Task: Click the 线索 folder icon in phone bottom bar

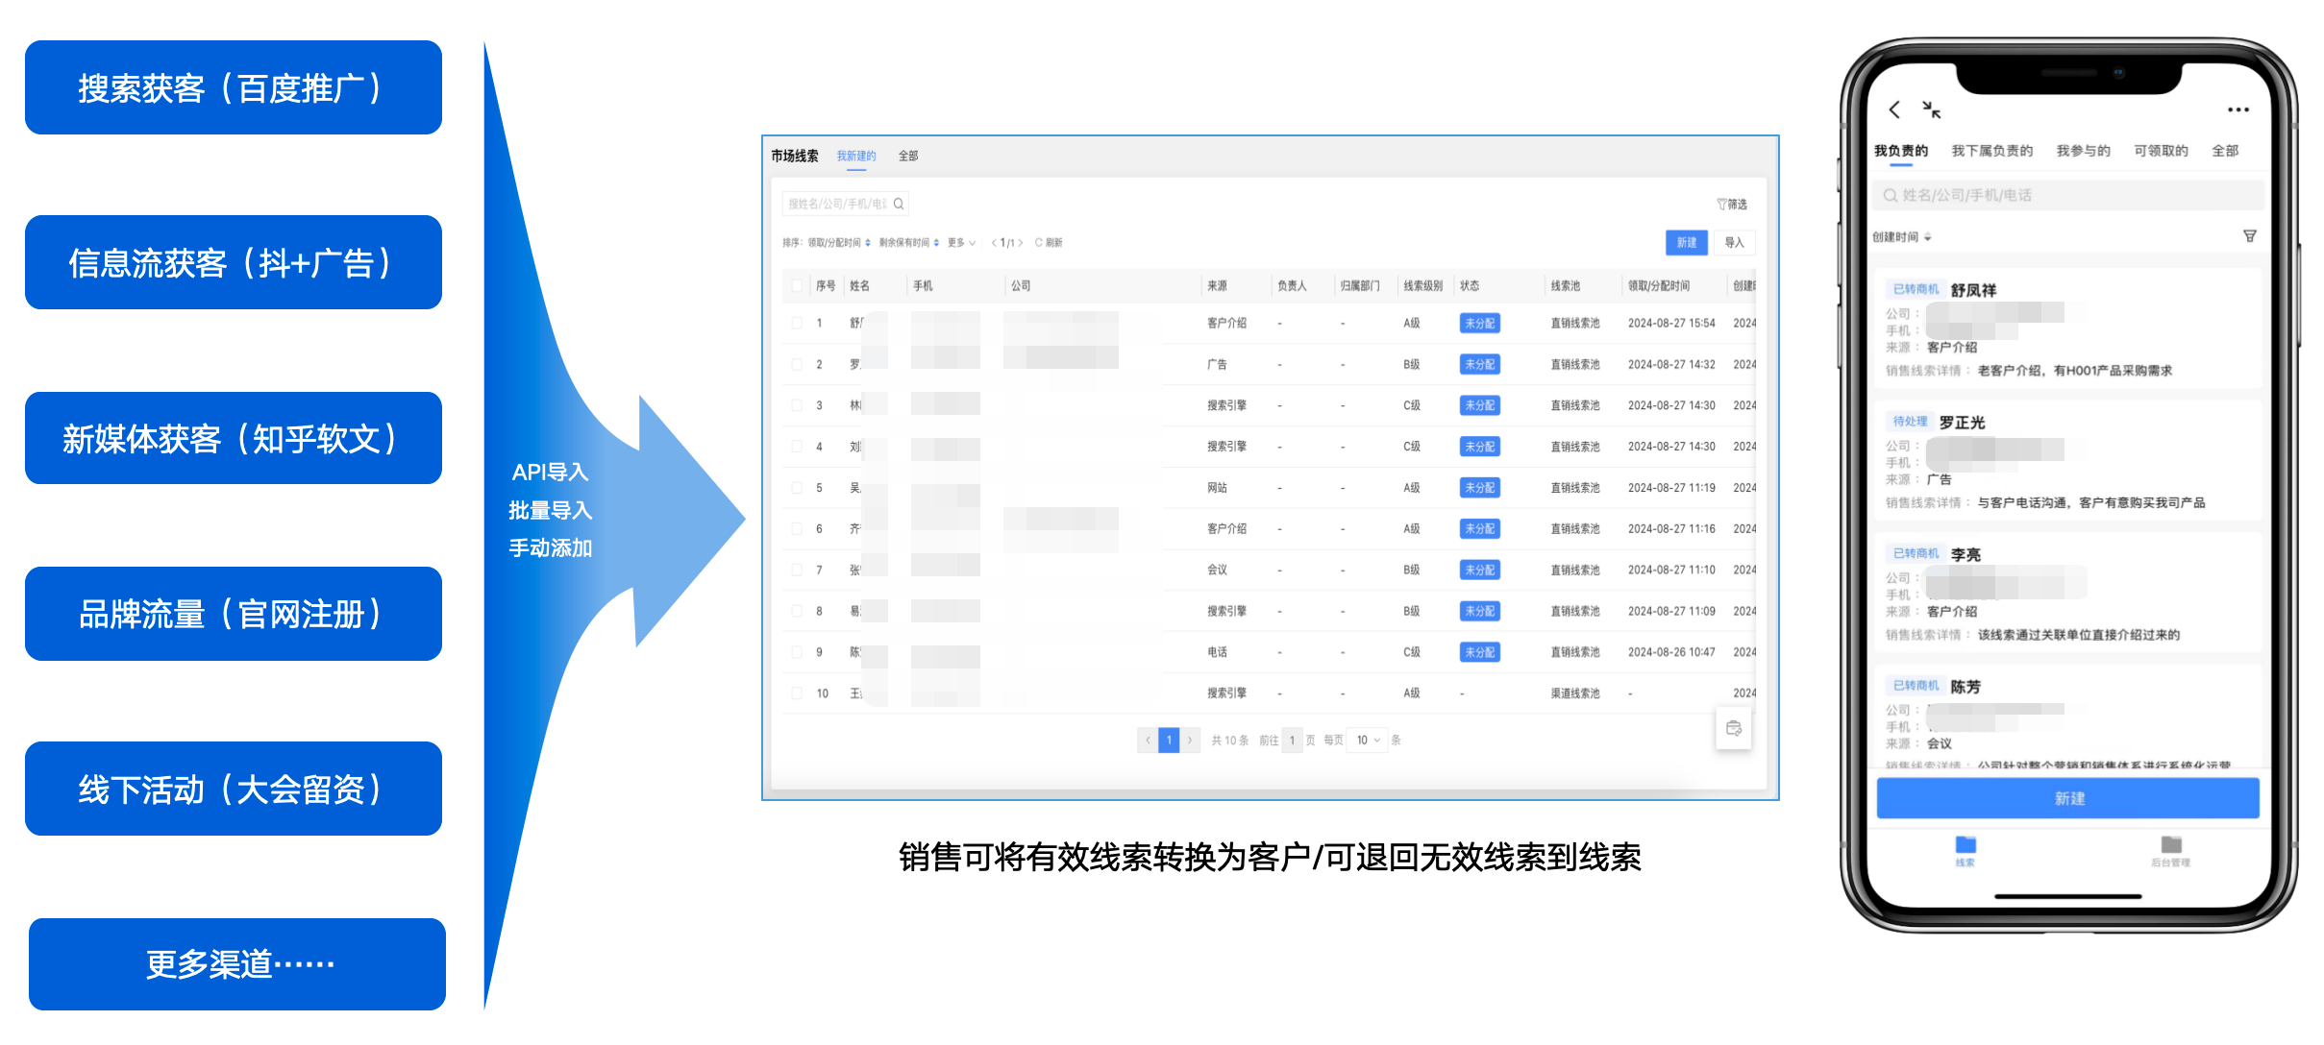Action: tap(1965, 846)
